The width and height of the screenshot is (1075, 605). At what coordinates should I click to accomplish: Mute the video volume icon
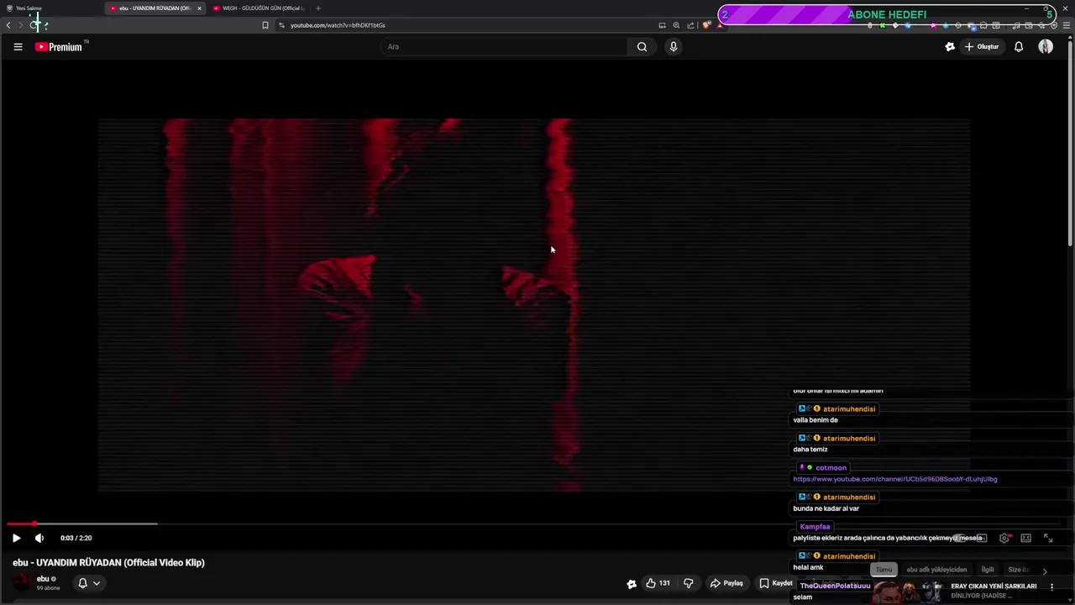pos(39,538)
